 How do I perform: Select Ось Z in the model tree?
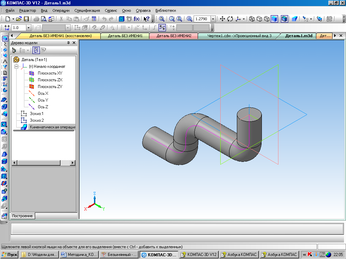click(43, 107)
